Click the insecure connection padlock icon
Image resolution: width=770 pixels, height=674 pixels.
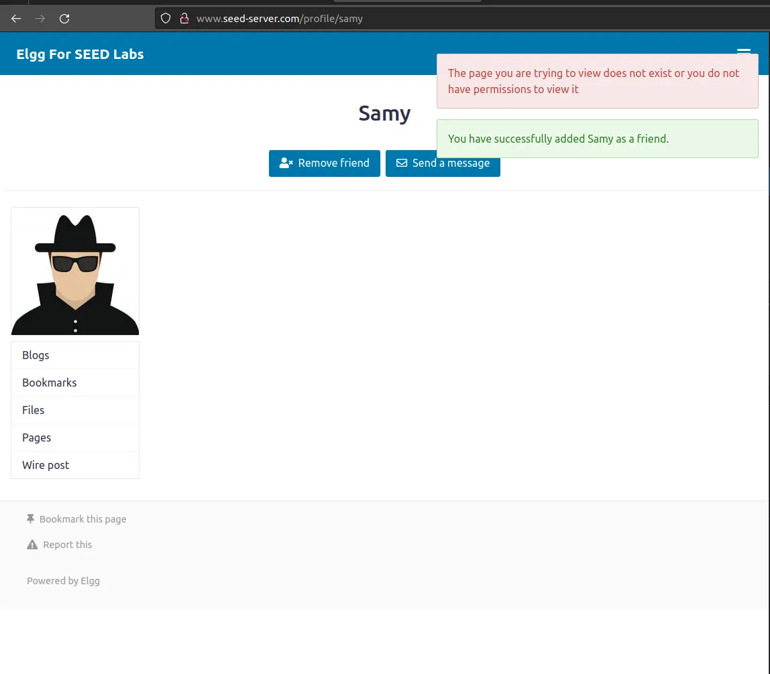click(183, 19)
